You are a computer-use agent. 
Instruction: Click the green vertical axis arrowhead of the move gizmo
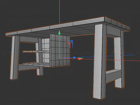[59, 32]
